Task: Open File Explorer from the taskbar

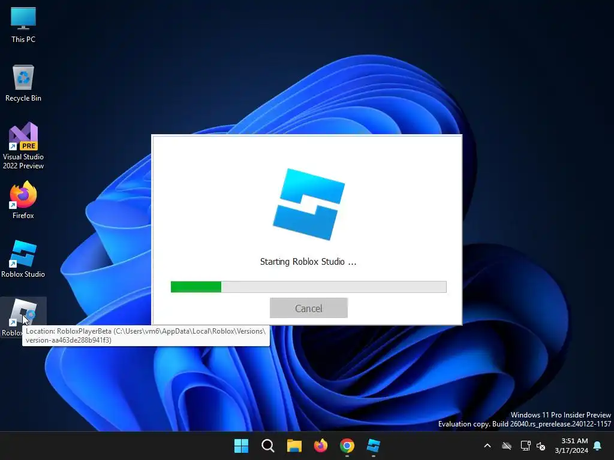Action: pyautogui.click(x=294, y=446)
